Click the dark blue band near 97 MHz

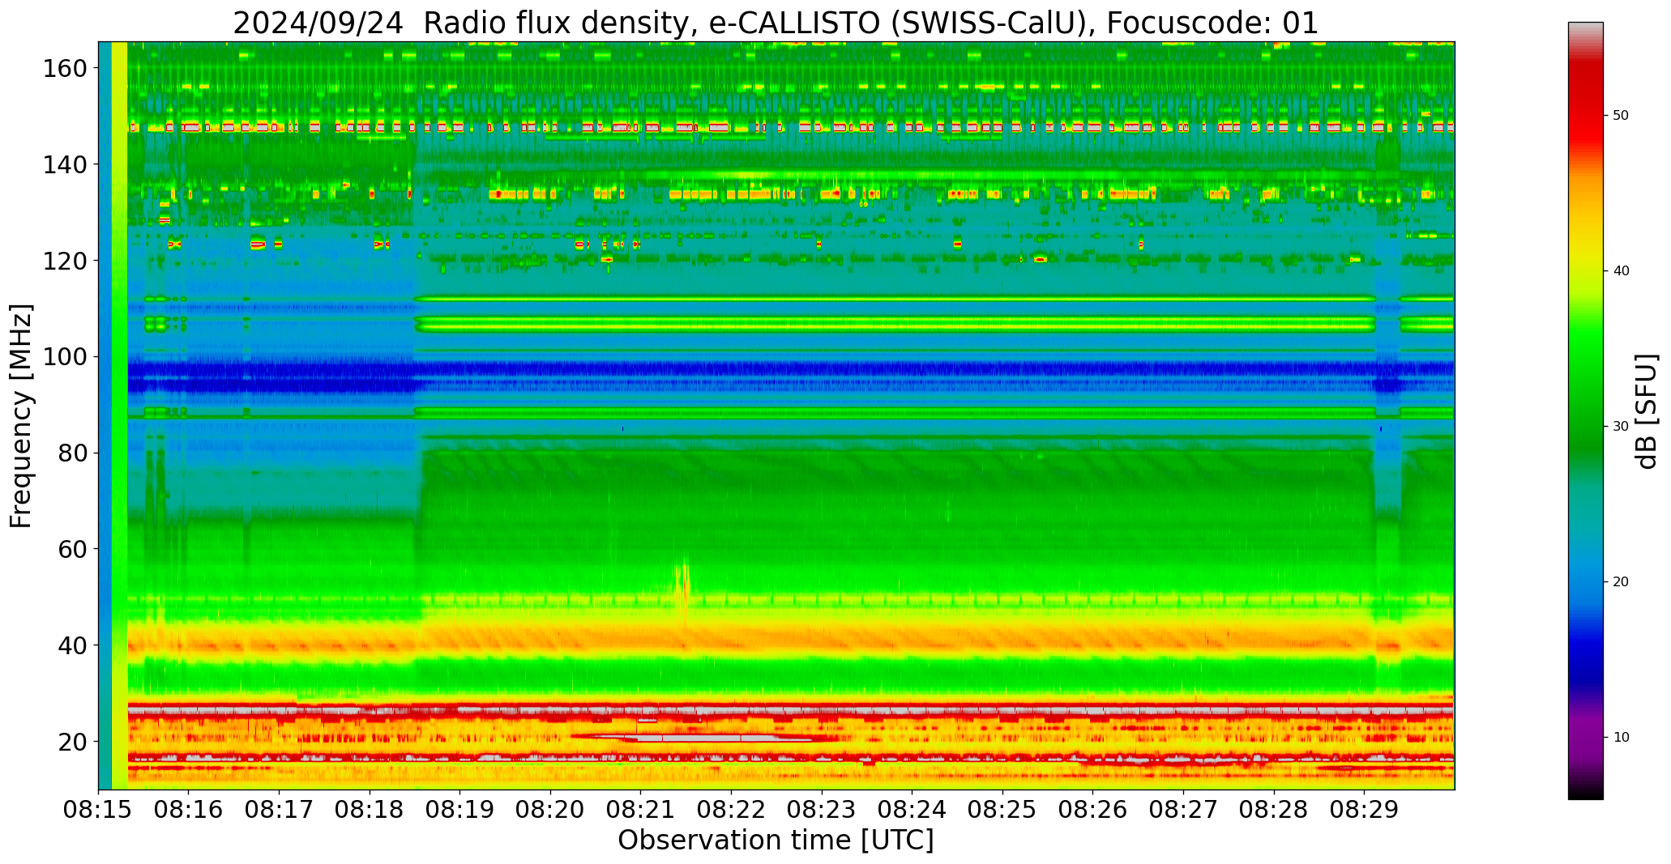point(790,371)
